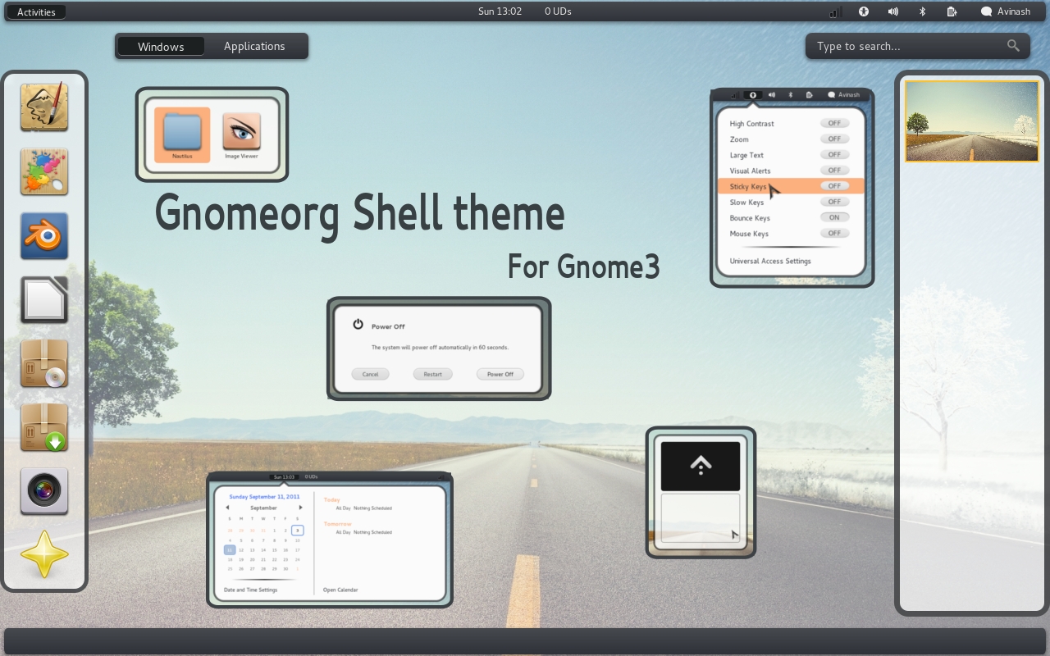The image size is (1050, 656).
Task: Open the Avinash user menu
Action: (1007, 11)
